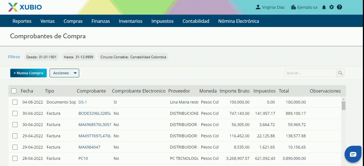The image size is (364, 166).
Task: Expand the Acciones dropdown
Action: click(64, 73)
